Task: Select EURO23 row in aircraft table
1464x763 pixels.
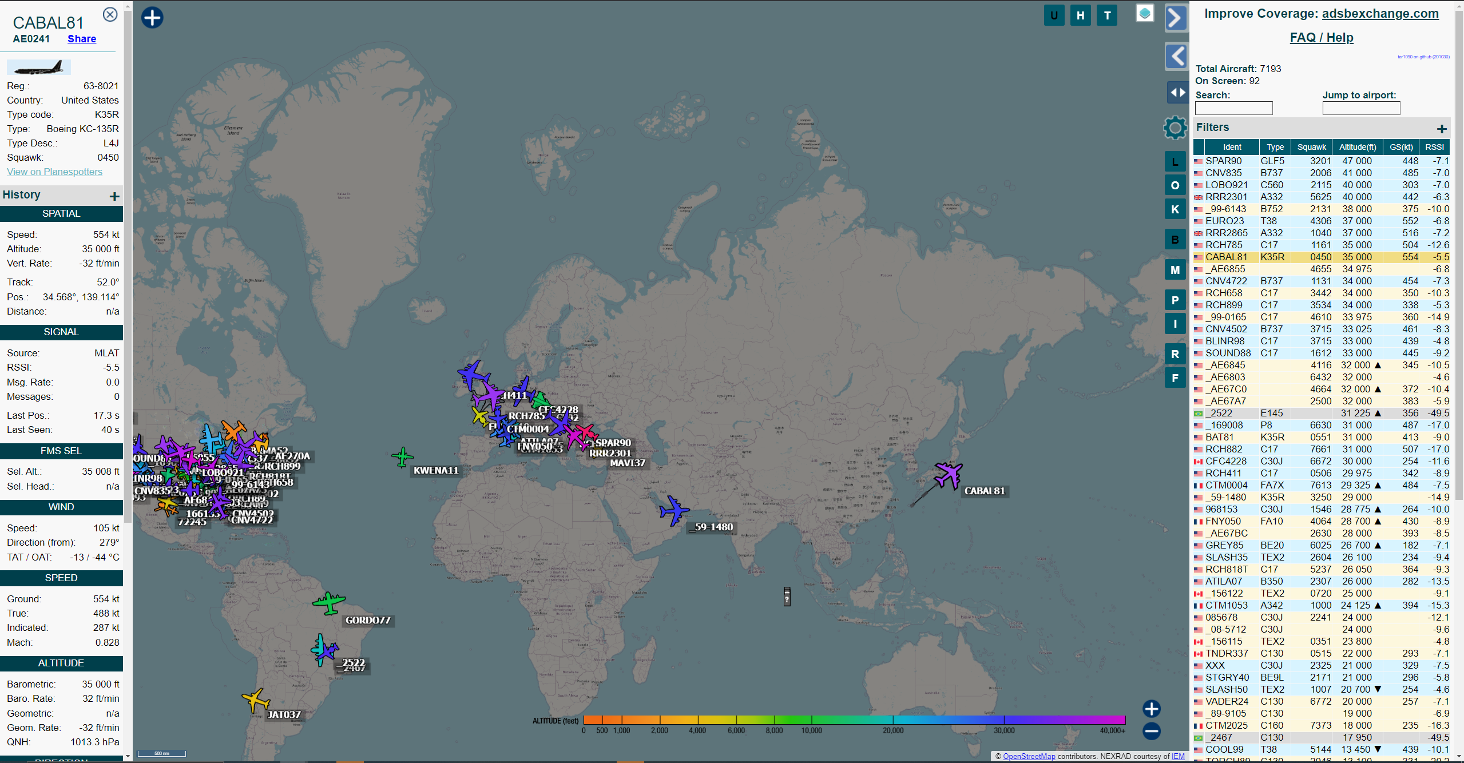Action: (x=1321, y=221)
